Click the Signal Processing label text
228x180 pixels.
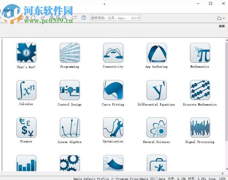coord(200,142)
